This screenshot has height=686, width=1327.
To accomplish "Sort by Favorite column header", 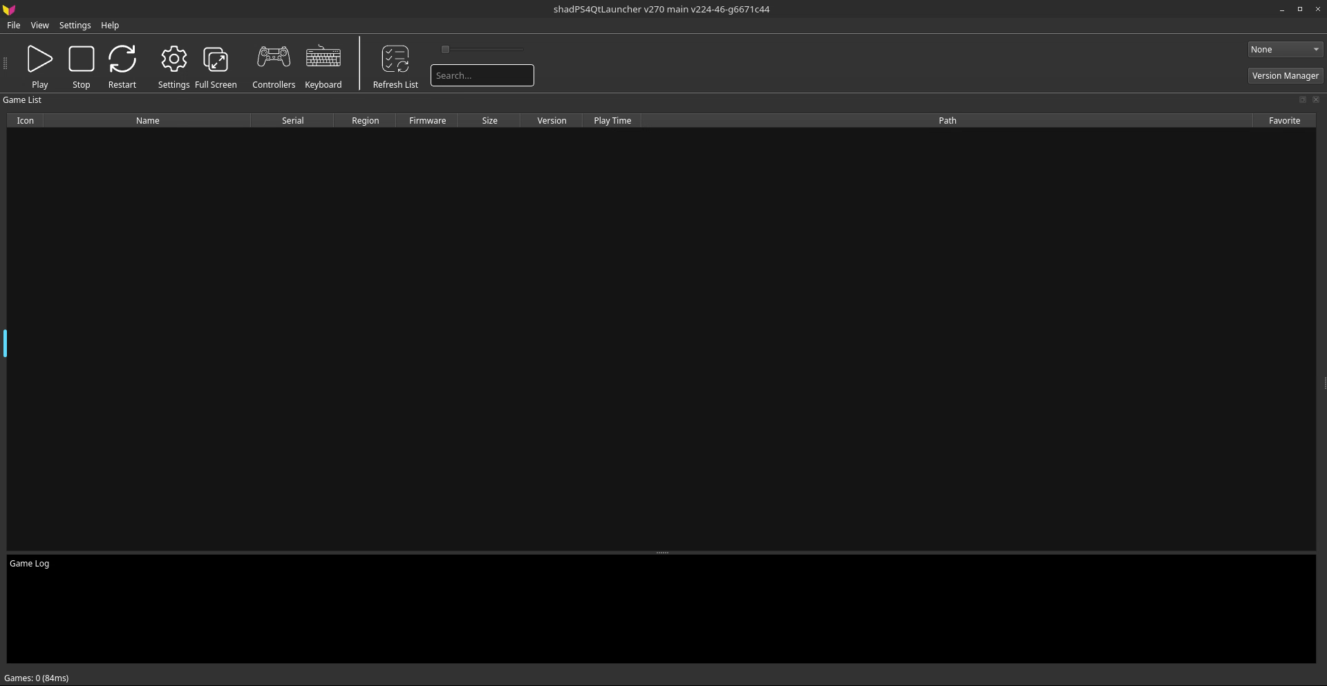I will [1284, 121].
